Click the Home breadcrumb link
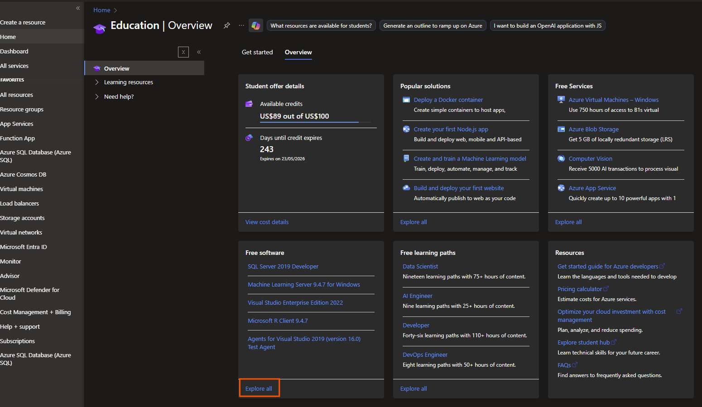702x407 pixels. pos(102,10)
